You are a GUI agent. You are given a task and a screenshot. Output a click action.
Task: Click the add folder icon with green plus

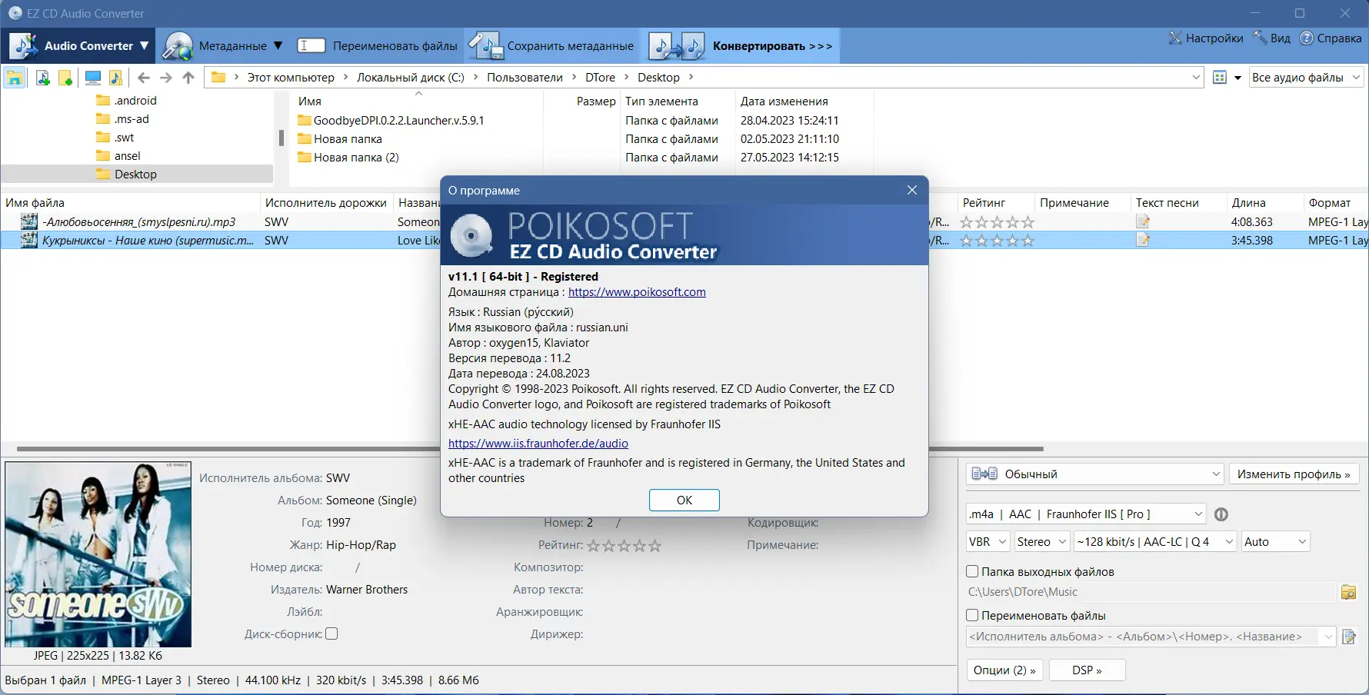tap(65, 78)
